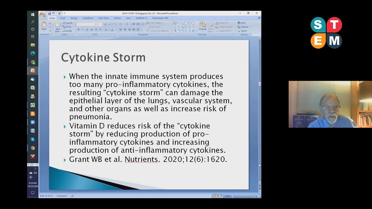Screen dimensions: 372x209
Task: Switch to the Slide Show tab
Action: [103, 18]
